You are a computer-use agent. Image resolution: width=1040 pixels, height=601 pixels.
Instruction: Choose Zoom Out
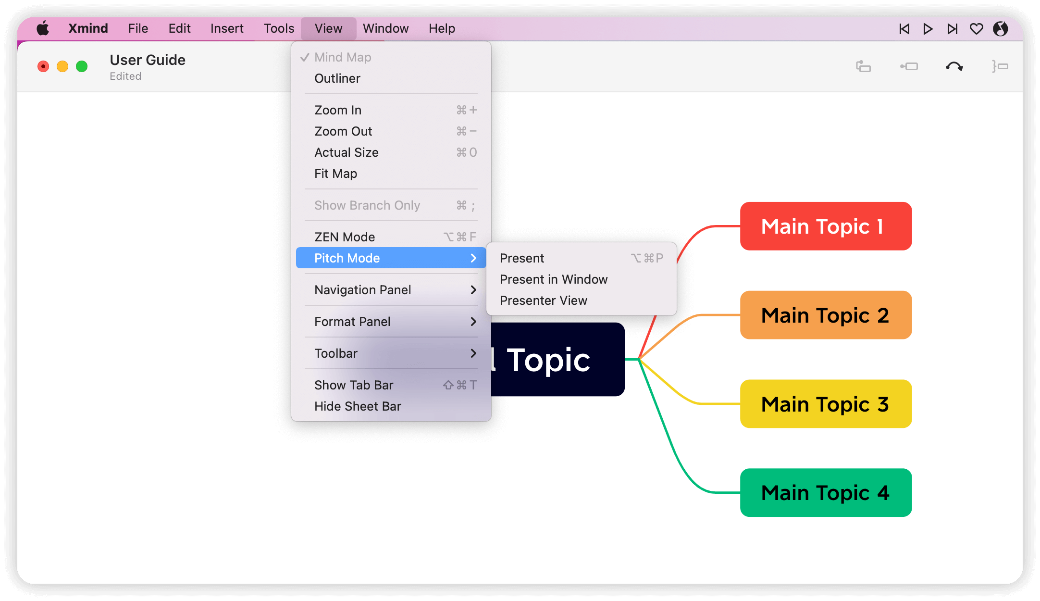[x=391, y=131]
